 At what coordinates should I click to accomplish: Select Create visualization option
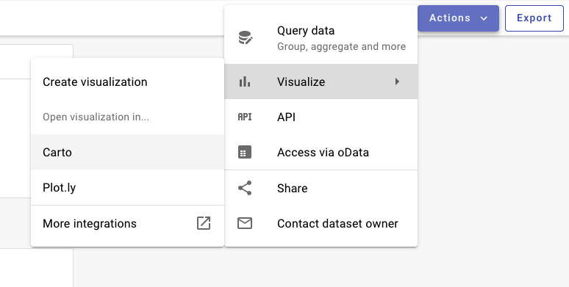pyautogui.click(x=127, y=82)
